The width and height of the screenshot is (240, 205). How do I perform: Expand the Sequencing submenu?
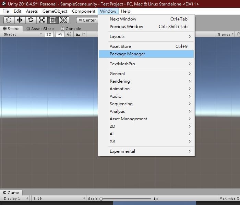(146, 104)
